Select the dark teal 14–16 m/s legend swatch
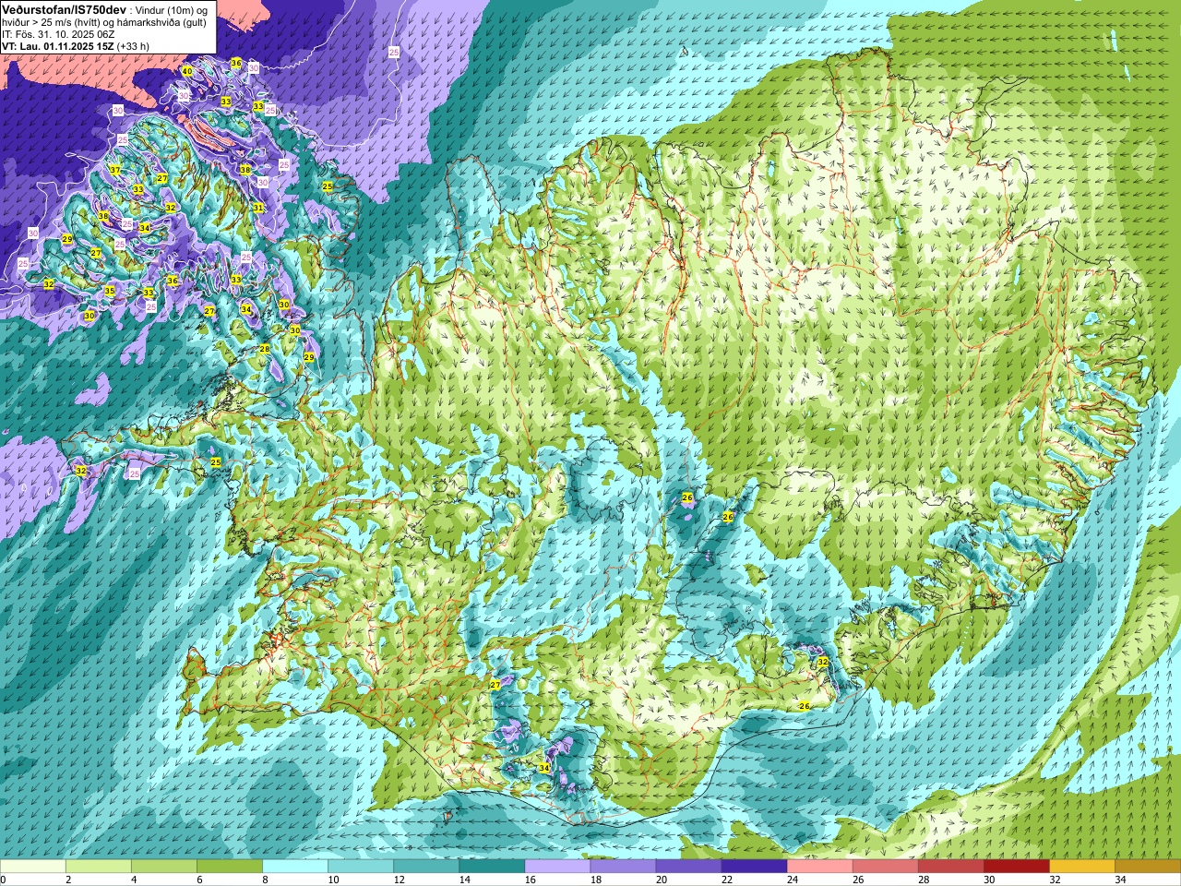 tap(492, 867)
